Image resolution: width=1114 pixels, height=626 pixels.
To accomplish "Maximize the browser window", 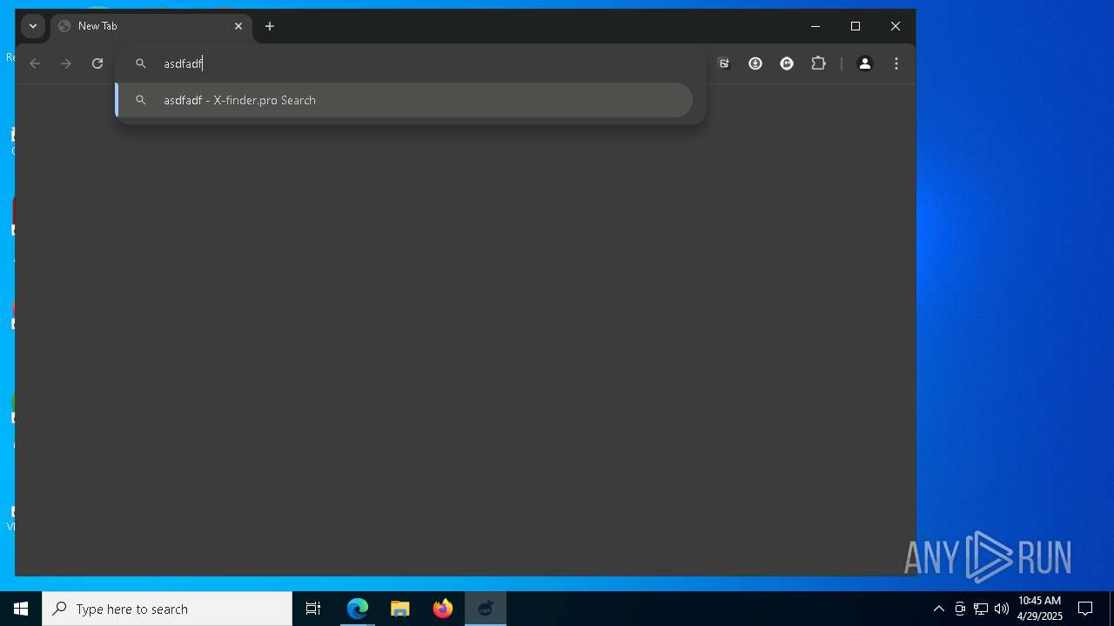I will (856, 26).
